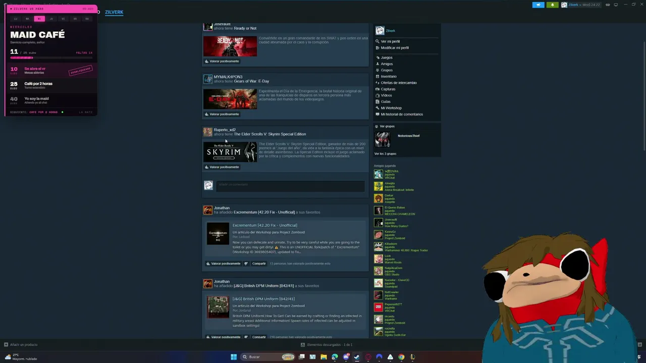Focus the comment input field under the Skyrim post
The width and height of the screenshot is (646, 363).
pyautogui.click(x=290, y=186)
